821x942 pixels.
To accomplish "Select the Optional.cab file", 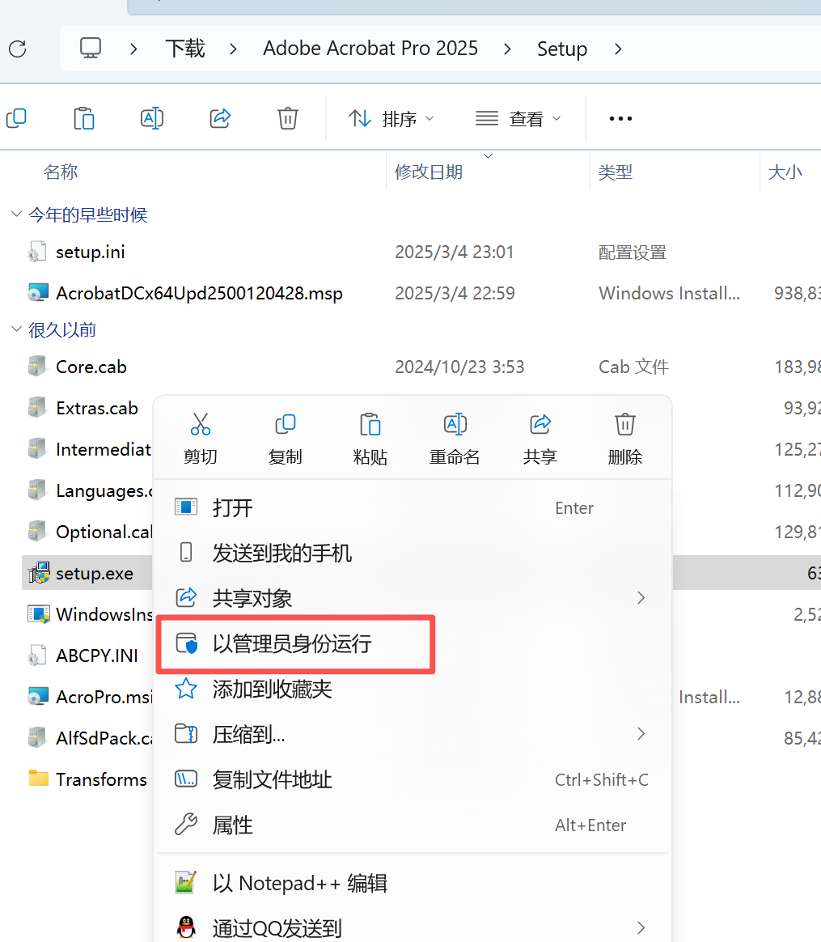I will 104,532.
